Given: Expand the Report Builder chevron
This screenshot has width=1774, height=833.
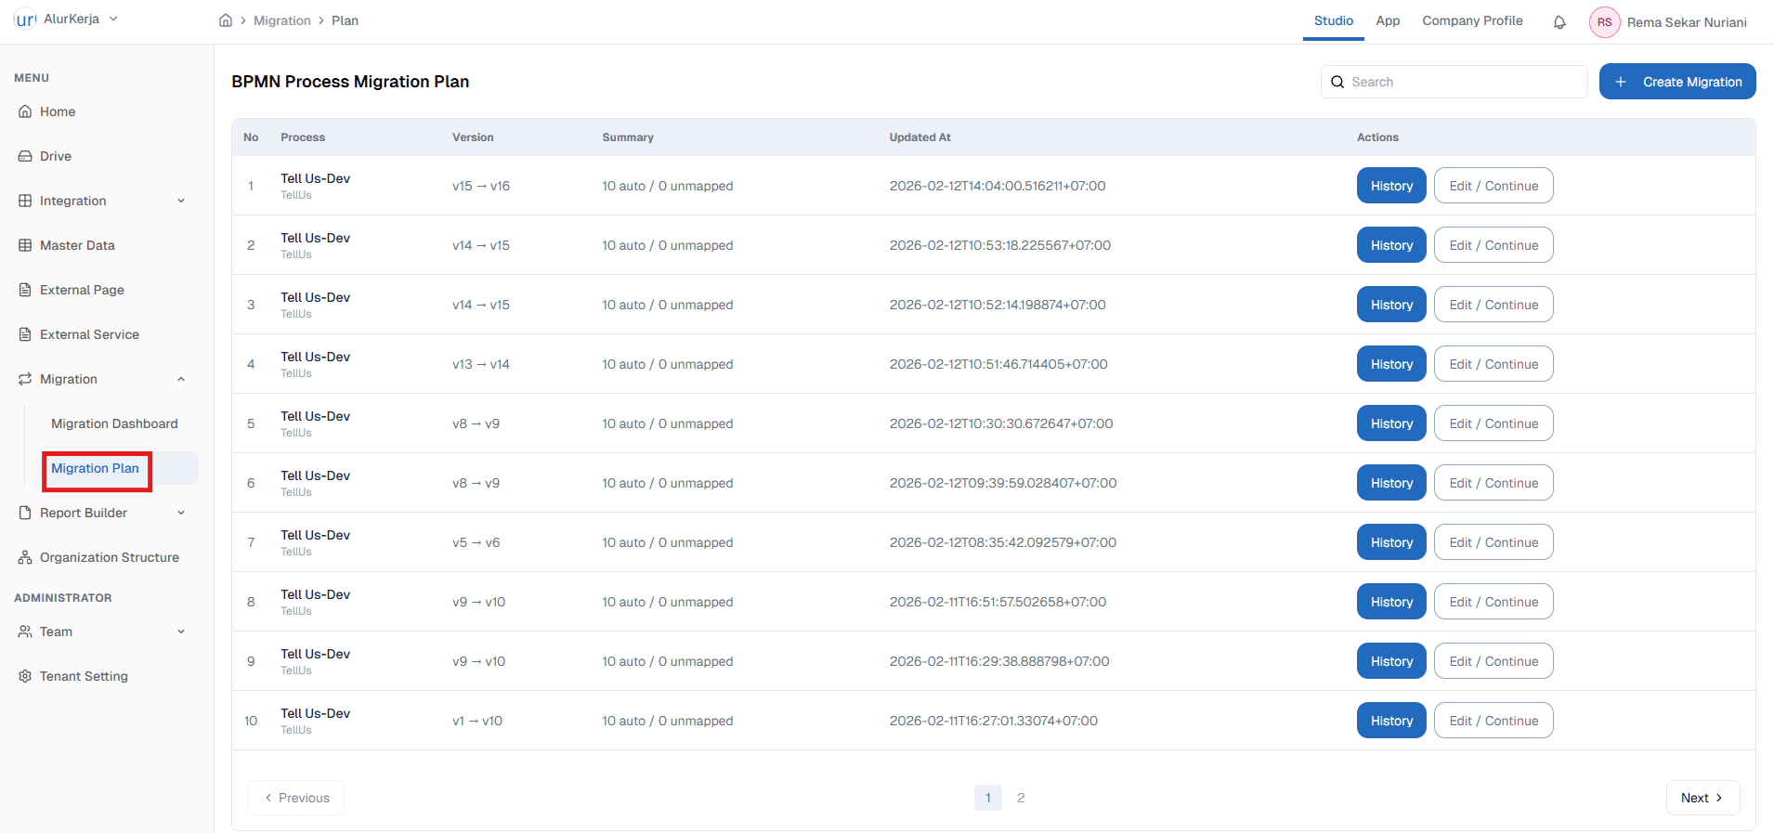Looking at the screenshot, I should click(181, 513).
